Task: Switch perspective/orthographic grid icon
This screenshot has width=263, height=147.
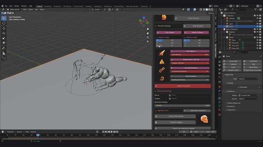Action: coord(148,41)
